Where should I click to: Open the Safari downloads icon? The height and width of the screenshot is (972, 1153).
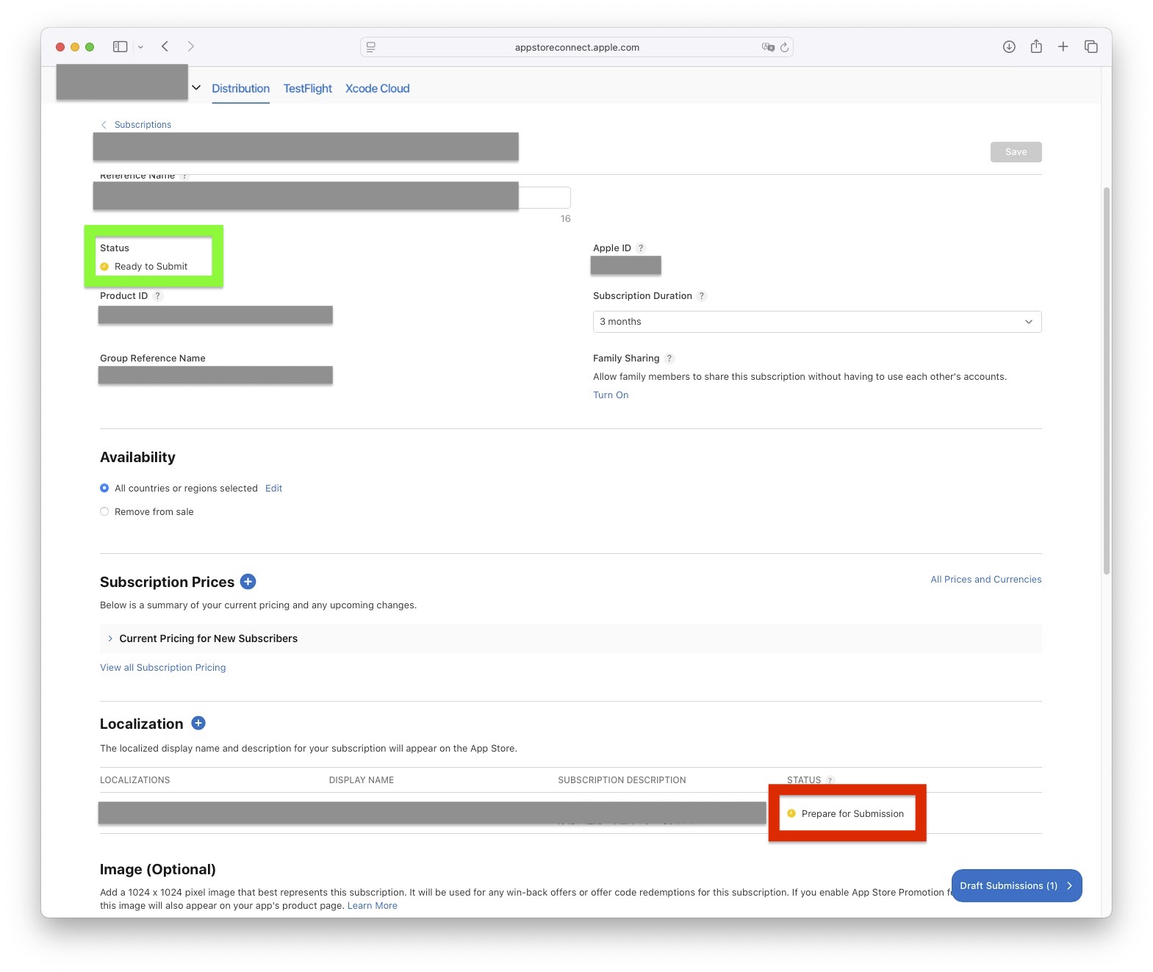pyautogui.click(x=1009, y=47)
